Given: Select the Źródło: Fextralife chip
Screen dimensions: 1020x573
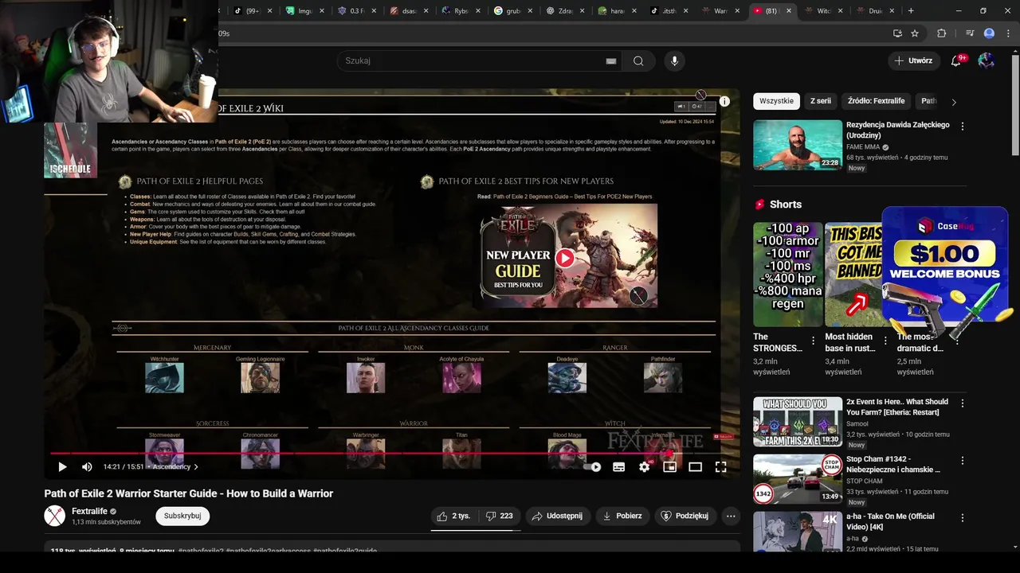Looking at the screenshot, I should 876,101.
